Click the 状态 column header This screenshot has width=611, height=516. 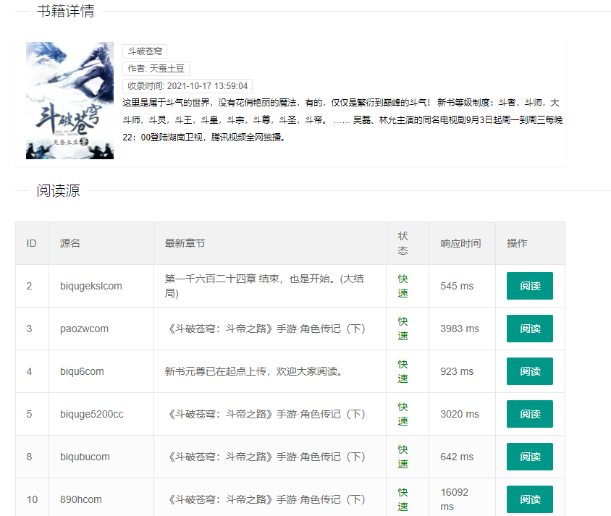click(x=403, y=243)
